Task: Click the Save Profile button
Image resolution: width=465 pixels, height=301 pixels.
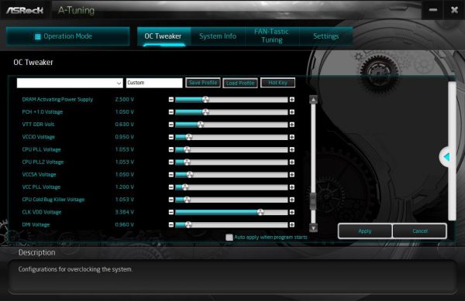Action: click(203, 83)
